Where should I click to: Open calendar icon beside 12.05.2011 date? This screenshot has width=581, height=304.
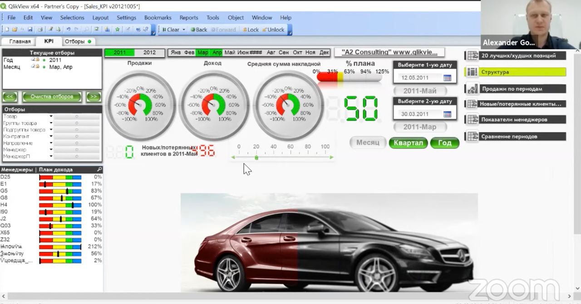coord(447,78)
